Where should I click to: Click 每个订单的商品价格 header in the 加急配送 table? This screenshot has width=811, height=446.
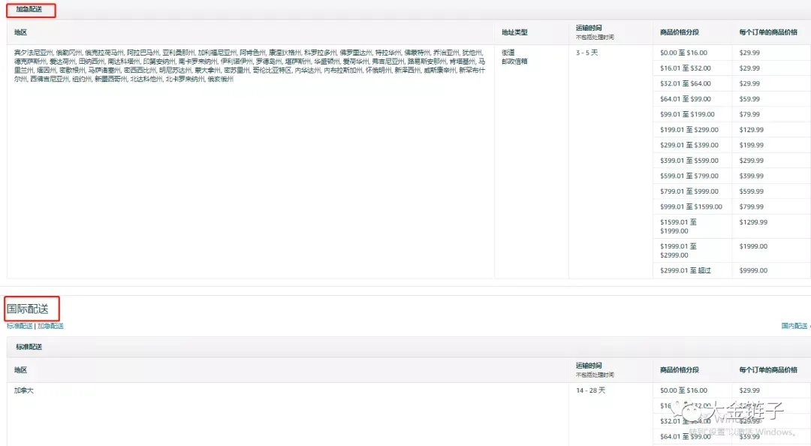(768, 32)
